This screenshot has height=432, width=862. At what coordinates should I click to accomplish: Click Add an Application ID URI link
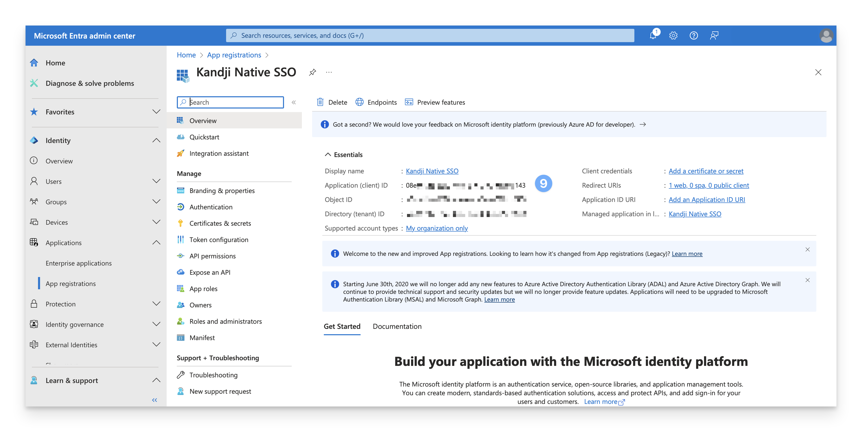tap(707, 200)
